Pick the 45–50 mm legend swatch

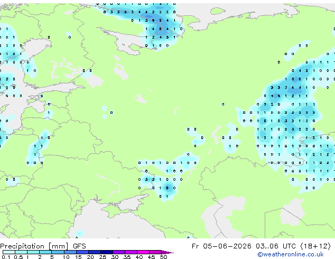[x=155, y=252]
